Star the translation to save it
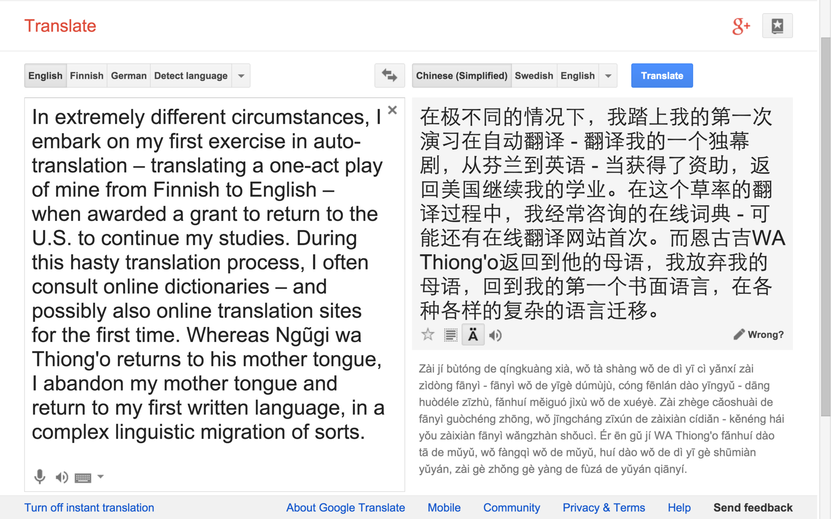This screenshot has width=831, height=519. (428, 335)
